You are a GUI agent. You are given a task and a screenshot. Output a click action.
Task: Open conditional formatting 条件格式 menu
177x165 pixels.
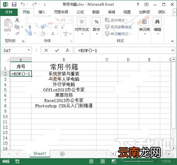pyautogui.click(x=116, y=20)
